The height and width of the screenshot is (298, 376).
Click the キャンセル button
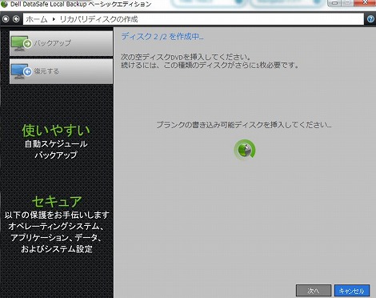(352, 291)
